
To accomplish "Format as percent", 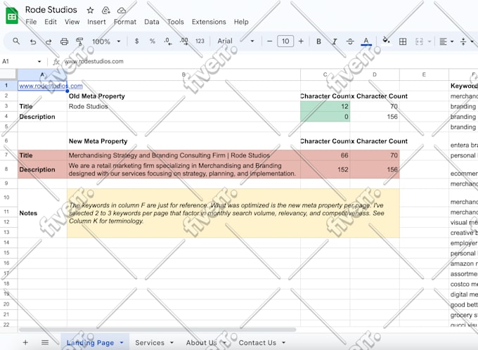I will pyautogui.click(x=152, y=41).
